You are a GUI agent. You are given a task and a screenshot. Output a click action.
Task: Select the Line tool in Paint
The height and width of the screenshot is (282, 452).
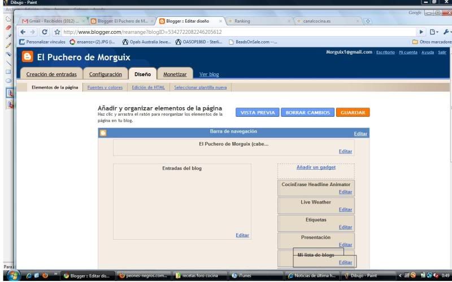click(x=8, y=63)
